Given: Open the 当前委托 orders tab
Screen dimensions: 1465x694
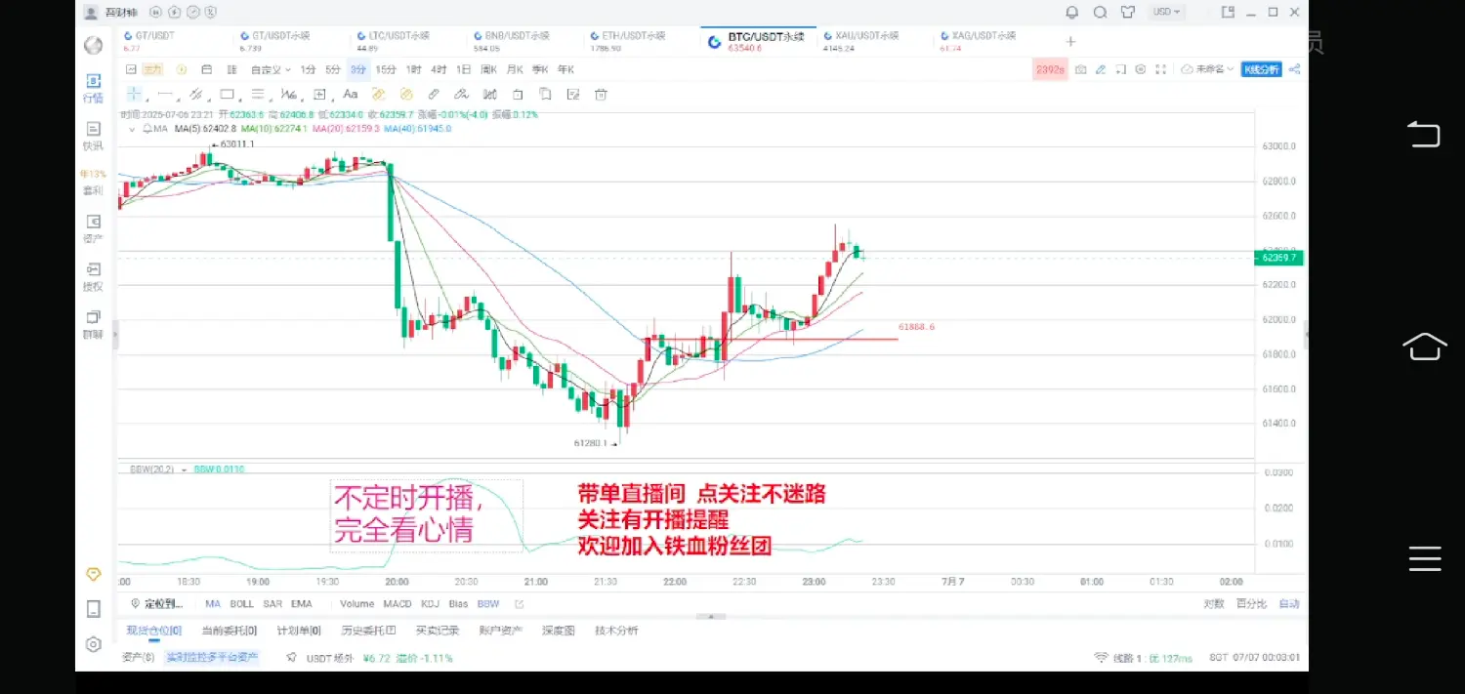Looking at the screenshot, I should click(230, 631).
